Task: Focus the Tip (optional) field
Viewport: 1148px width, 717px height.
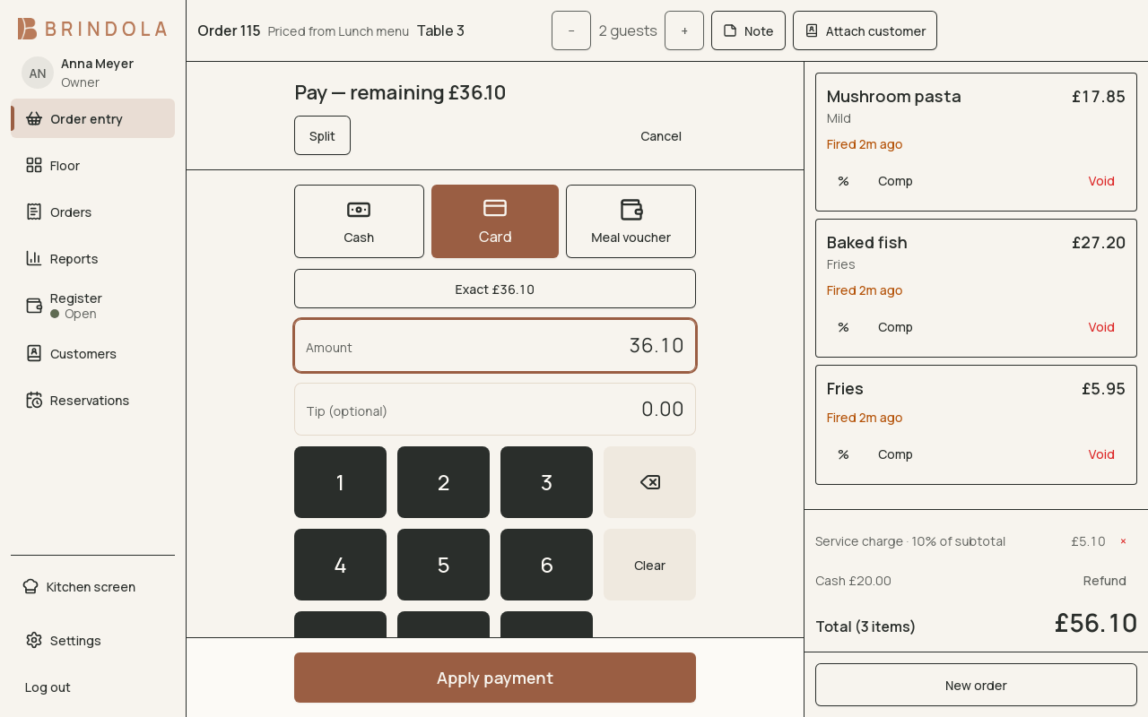Action: tap(495, 410)
